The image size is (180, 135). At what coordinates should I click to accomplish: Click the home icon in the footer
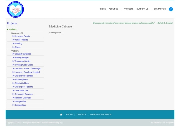(x=61, y=115)
